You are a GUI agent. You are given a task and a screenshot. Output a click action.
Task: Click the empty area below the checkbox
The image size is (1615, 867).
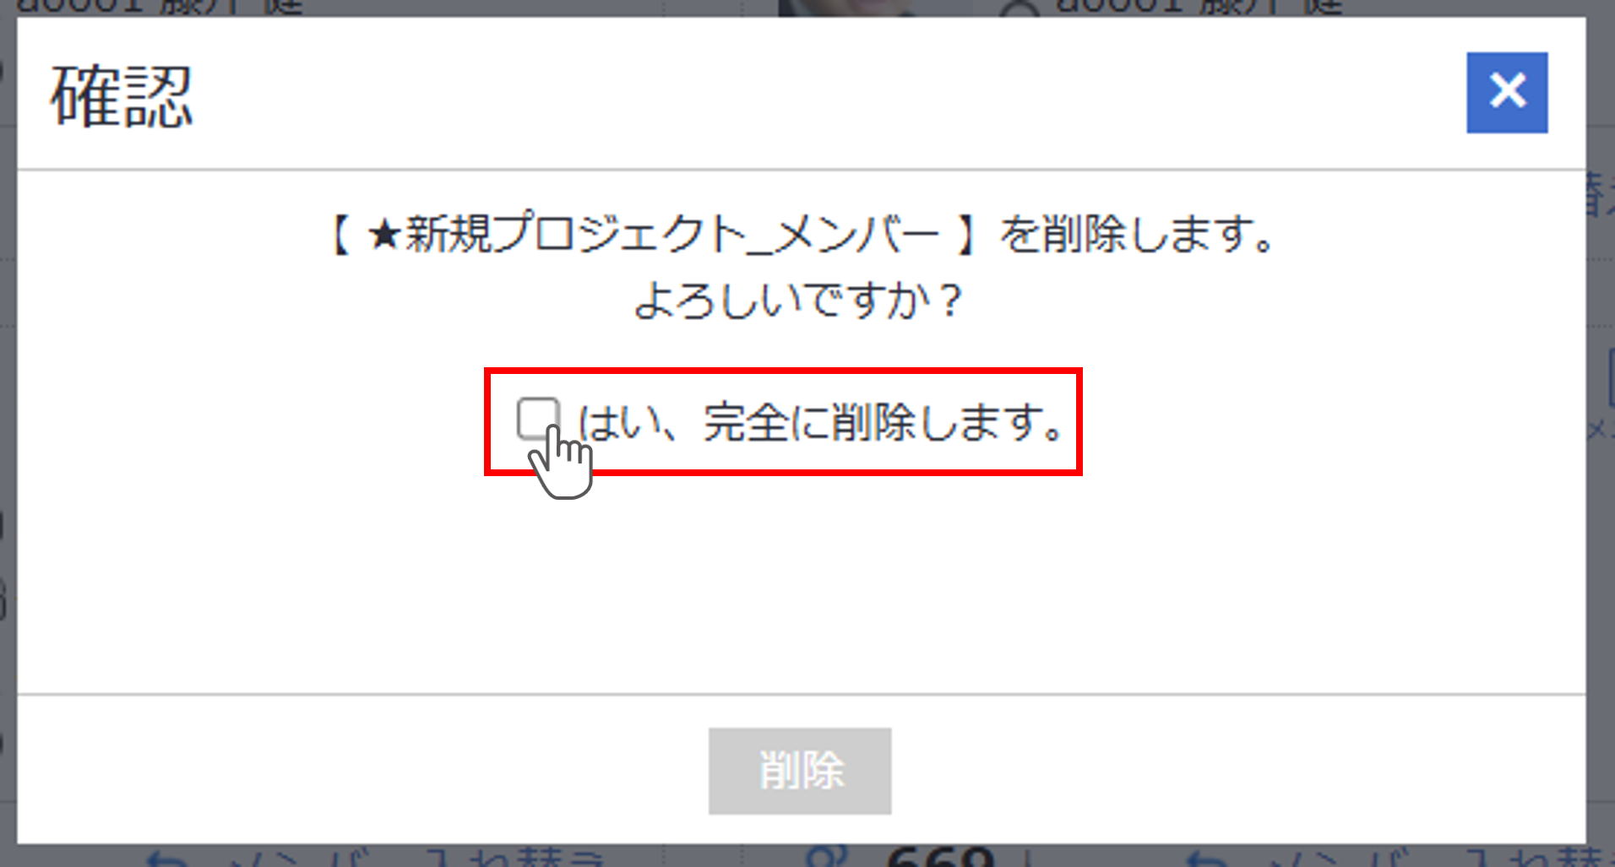pos(800,583)
